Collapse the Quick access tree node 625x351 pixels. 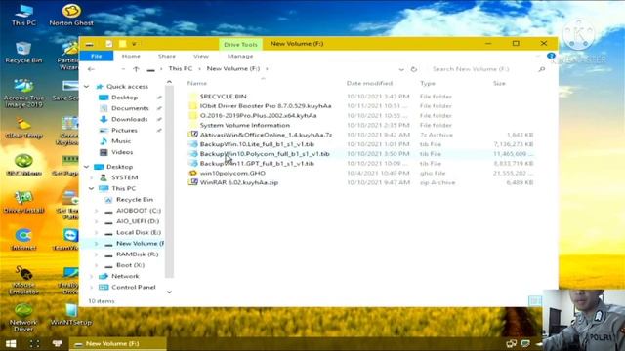(87, 87)
